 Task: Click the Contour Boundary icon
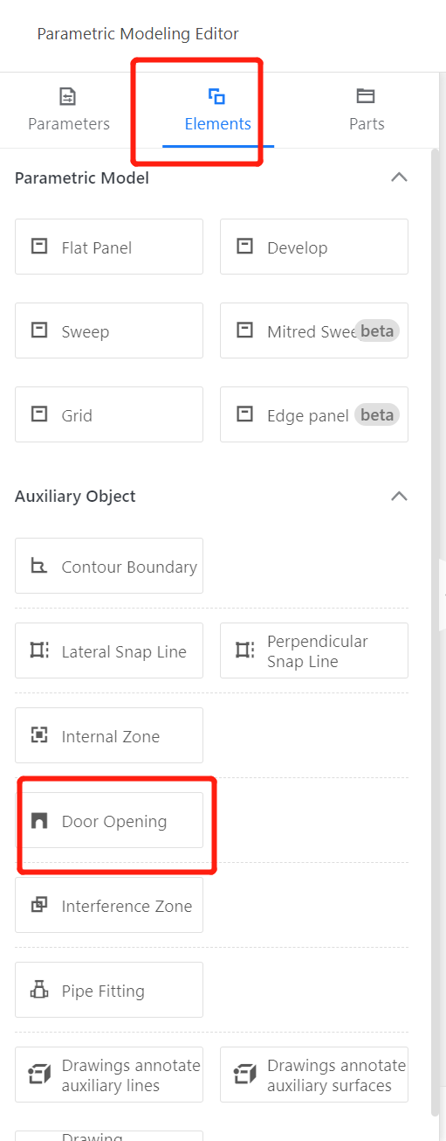click(x=39, y=566)
